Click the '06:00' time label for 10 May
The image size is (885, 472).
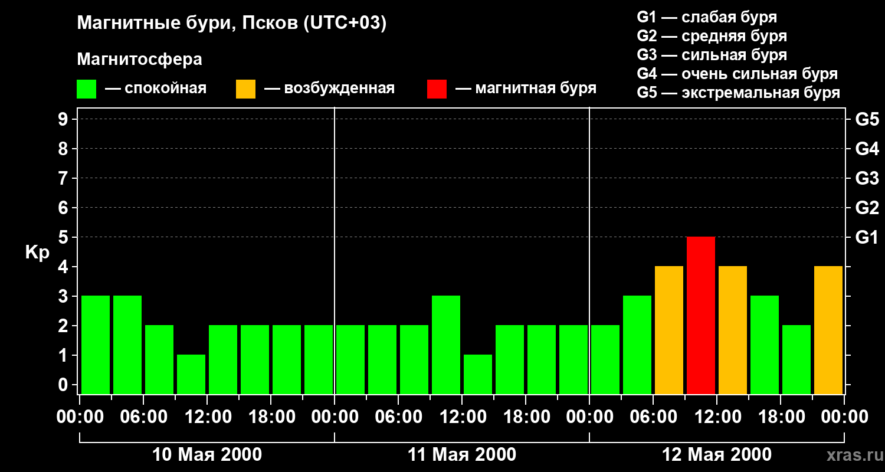(143, 417)
